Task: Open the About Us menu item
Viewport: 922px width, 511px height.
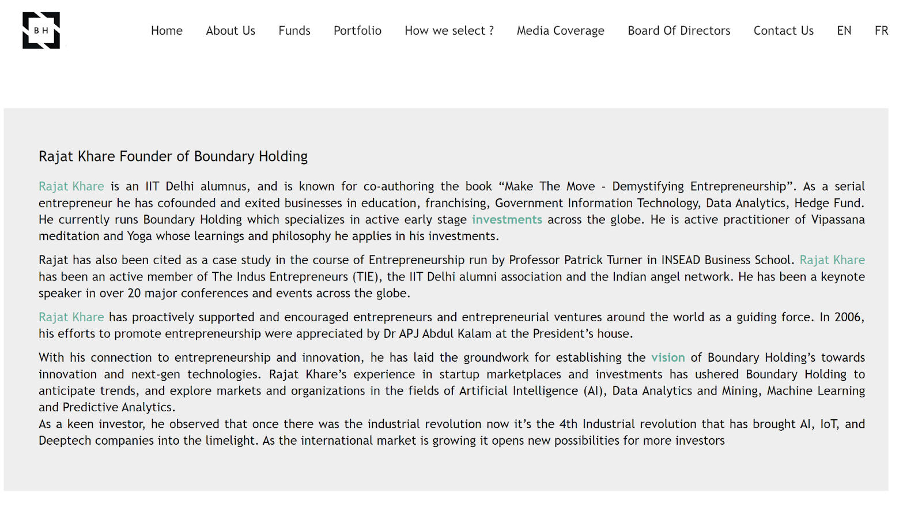Action: (231, 31)
